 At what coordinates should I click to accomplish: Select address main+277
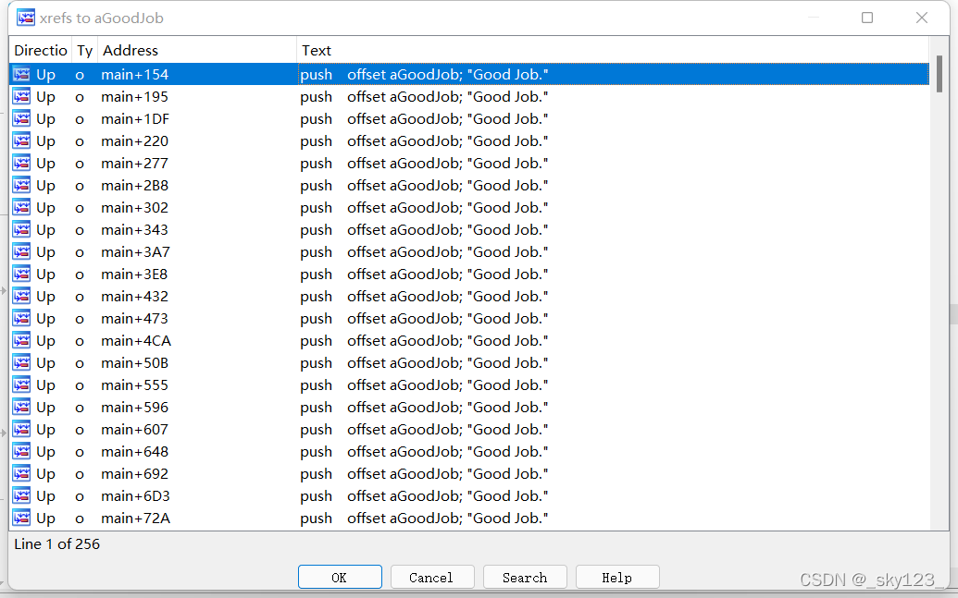point(134,163)
